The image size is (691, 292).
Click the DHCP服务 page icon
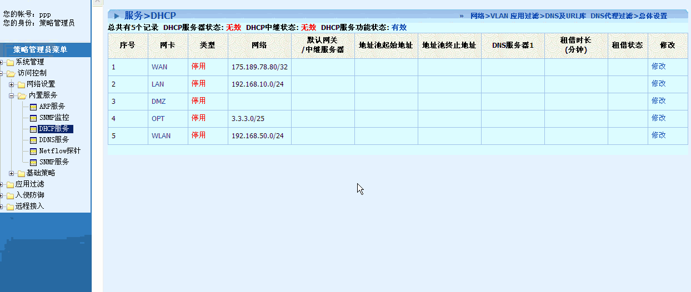click(33, 129)
